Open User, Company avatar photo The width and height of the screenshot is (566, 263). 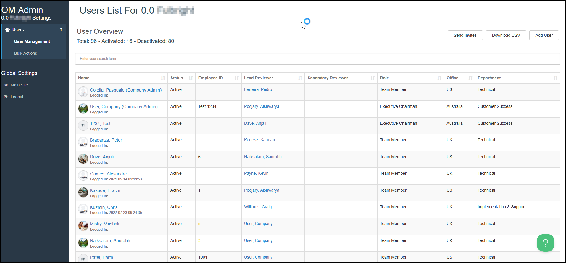tap(83, 108)
